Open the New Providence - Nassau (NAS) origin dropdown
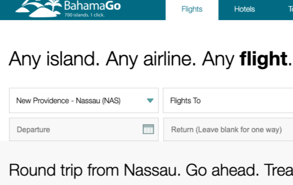Viewport: 293px width, 185px height. coord(68,101)
